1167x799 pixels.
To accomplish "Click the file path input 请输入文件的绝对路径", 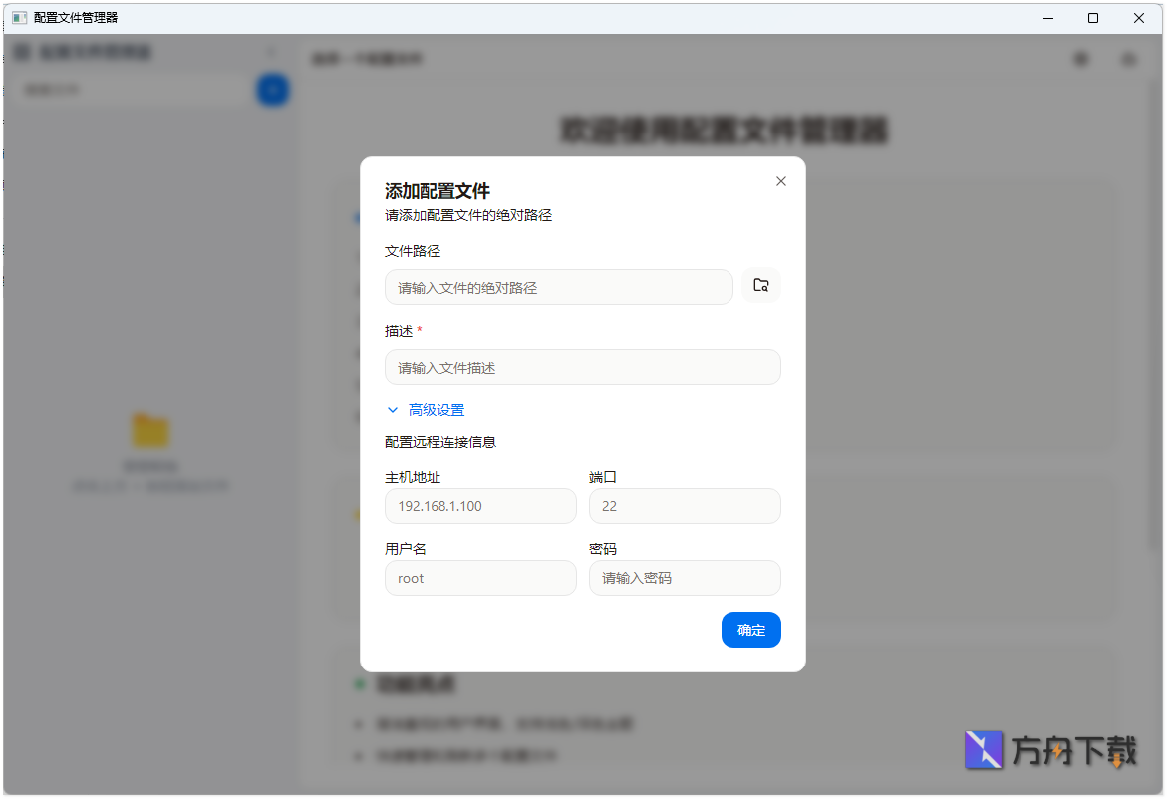I will tap(558, 287).
